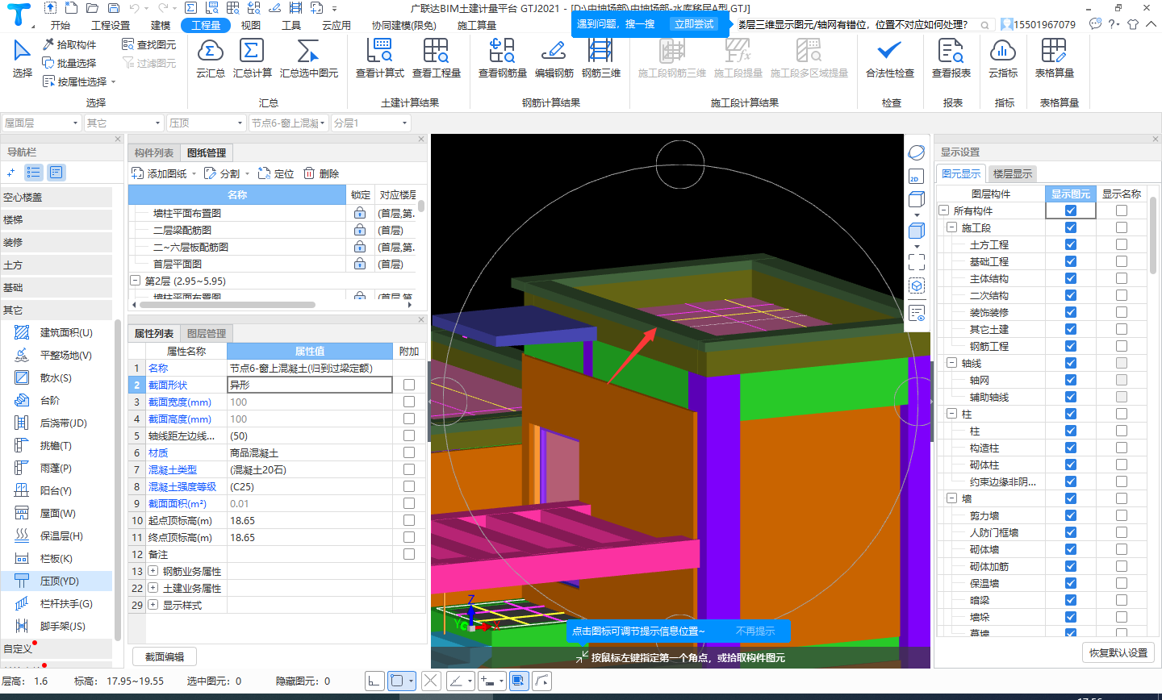Open 表格算量 table calculation
The width and height of the screenshot is (1162, 700).
(x=1054, y=58)
